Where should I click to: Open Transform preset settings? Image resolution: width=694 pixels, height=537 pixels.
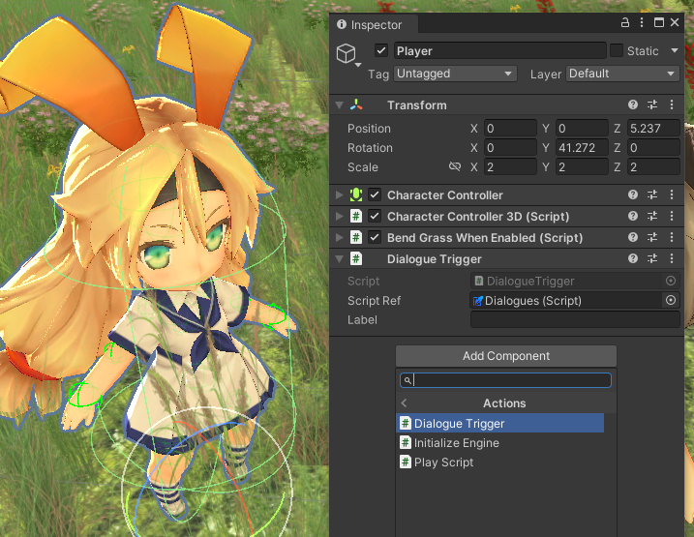[x=652, y=104]
